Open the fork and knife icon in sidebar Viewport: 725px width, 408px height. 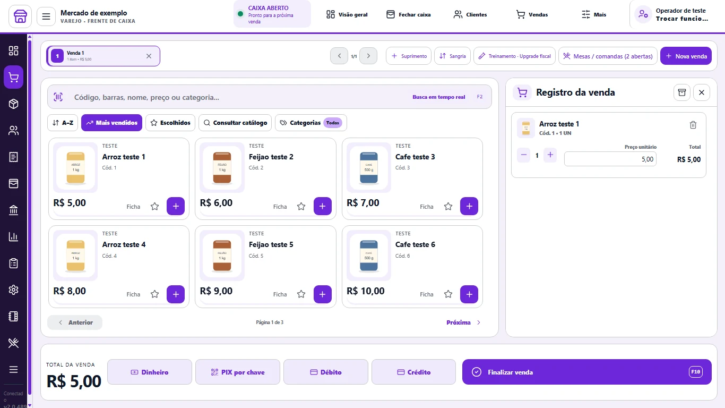click(14, 343)
